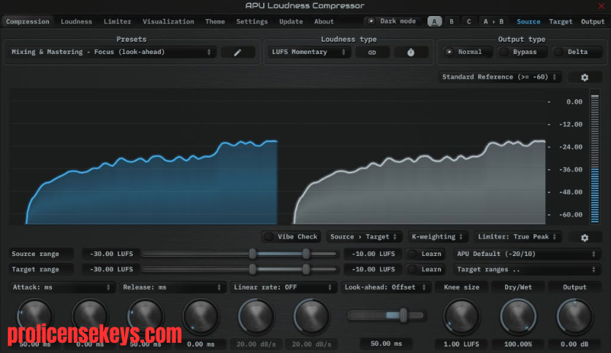
Task: Open the gear settings next to Standard Reference
Action: pyautogui.click(x=585, y=77)
